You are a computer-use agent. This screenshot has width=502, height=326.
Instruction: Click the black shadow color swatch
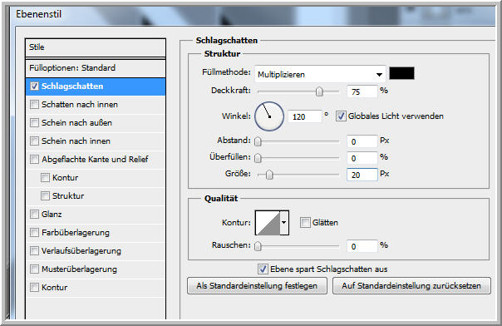(401, 73)
